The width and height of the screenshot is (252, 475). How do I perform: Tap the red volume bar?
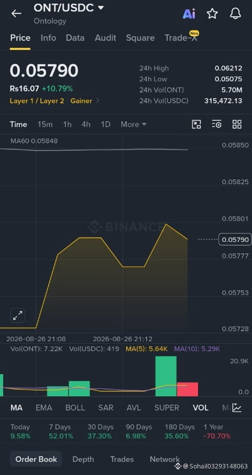point(188,389)
